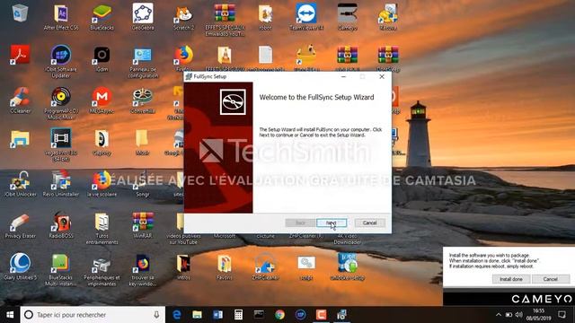Minimize the FullSync Setup window

tap(343, 76)
